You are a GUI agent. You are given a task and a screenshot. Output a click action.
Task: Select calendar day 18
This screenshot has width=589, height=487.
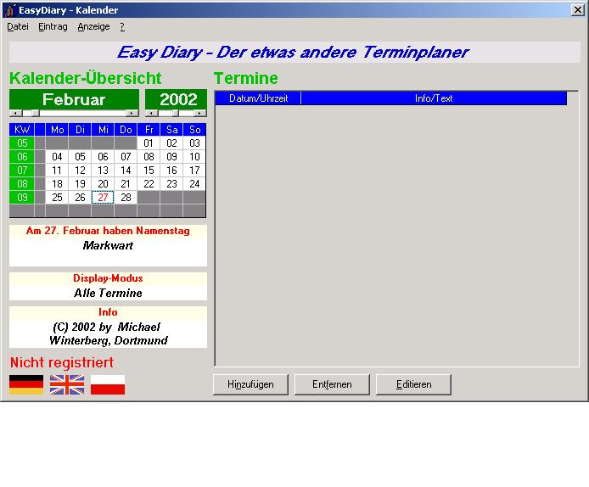pyautogui.click(x=57, y=184)
